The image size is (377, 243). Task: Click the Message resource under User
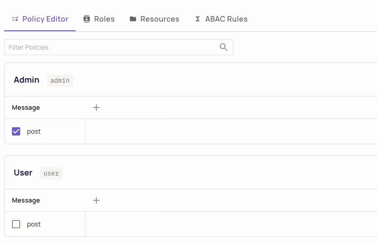(26, 200)
